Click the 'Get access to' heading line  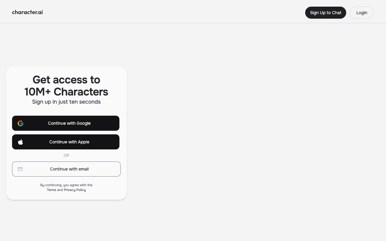(66, 80)
